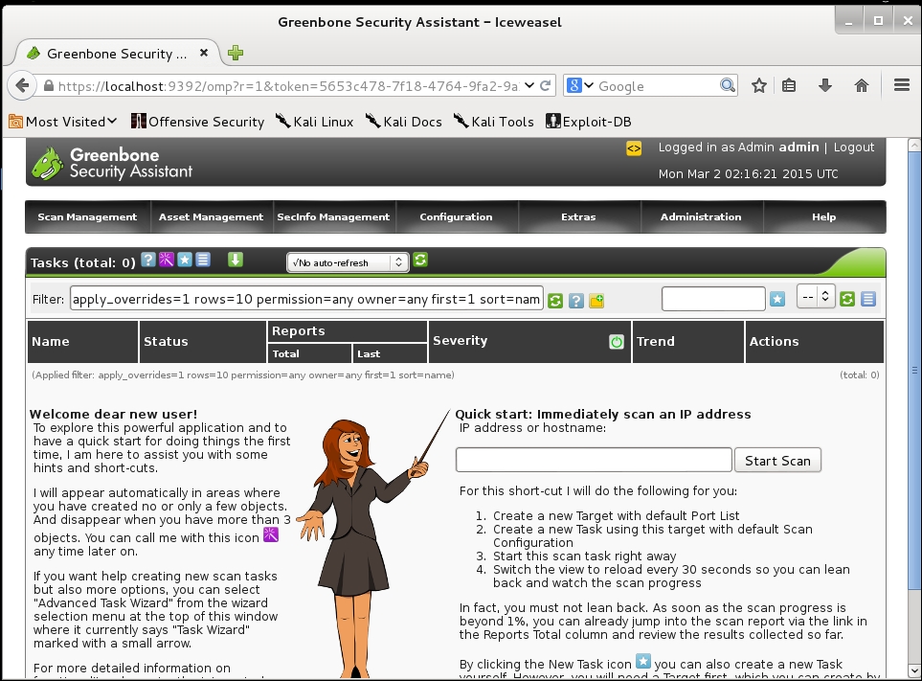
Task: Click Greenbone dragon logo
Action: point(48,163)
